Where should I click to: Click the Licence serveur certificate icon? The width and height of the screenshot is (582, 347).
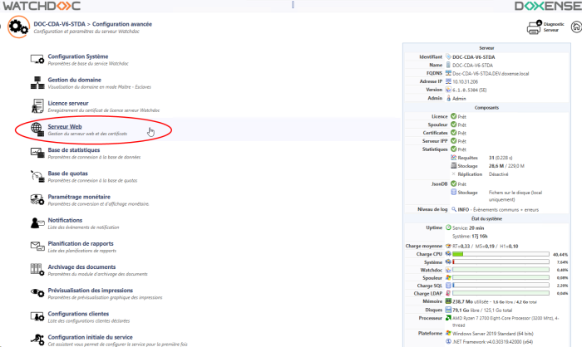click(x=37, y=105)
